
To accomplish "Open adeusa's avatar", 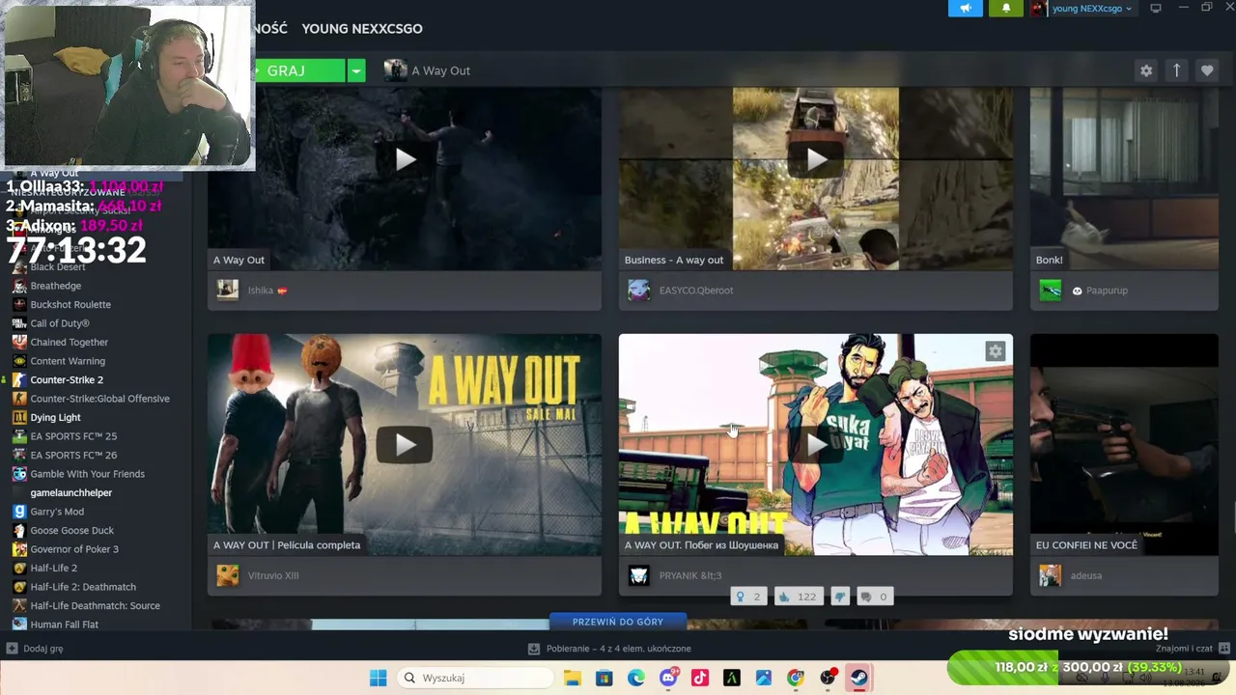I will pos(1051,575).
